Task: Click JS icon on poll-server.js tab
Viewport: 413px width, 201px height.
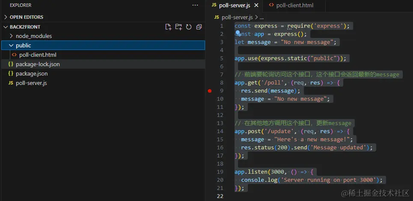Action: point(214,5)
